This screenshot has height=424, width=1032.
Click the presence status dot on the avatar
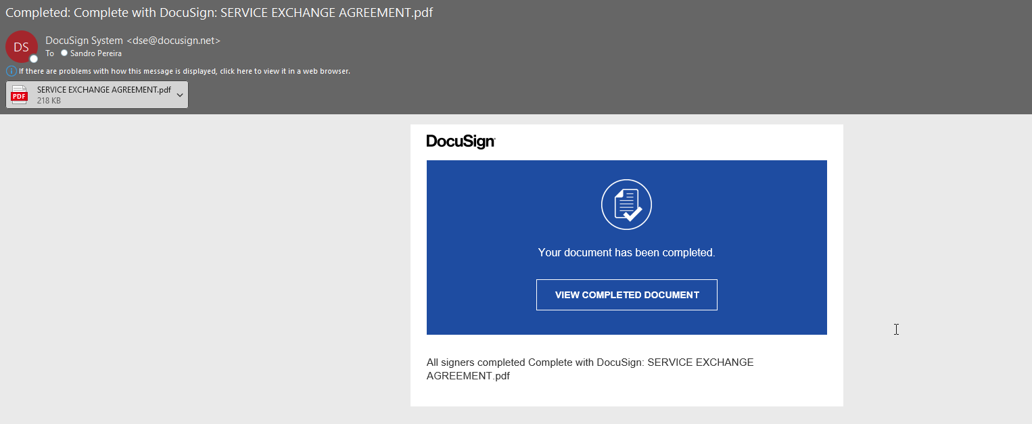click(x=34, y=59)
